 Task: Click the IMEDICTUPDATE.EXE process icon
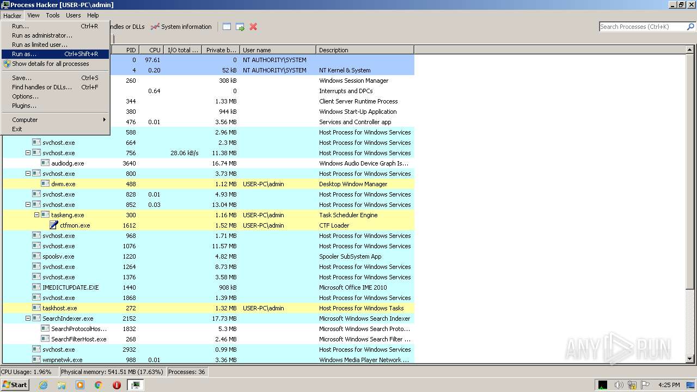36,287
